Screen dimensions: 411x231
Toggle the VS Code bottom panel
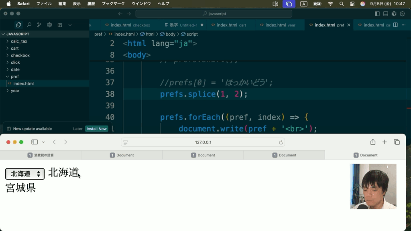385,14
